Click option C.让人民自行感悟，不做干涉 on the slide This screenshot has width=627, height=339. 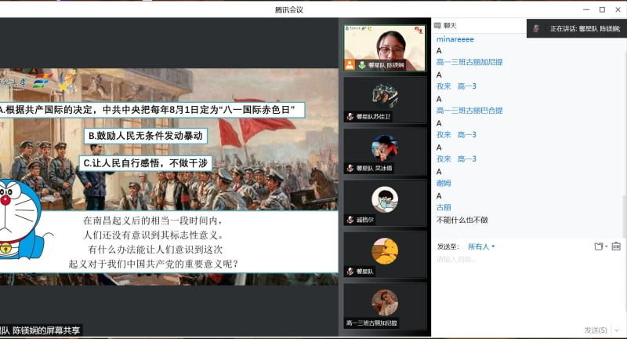[x=145, y=163]
